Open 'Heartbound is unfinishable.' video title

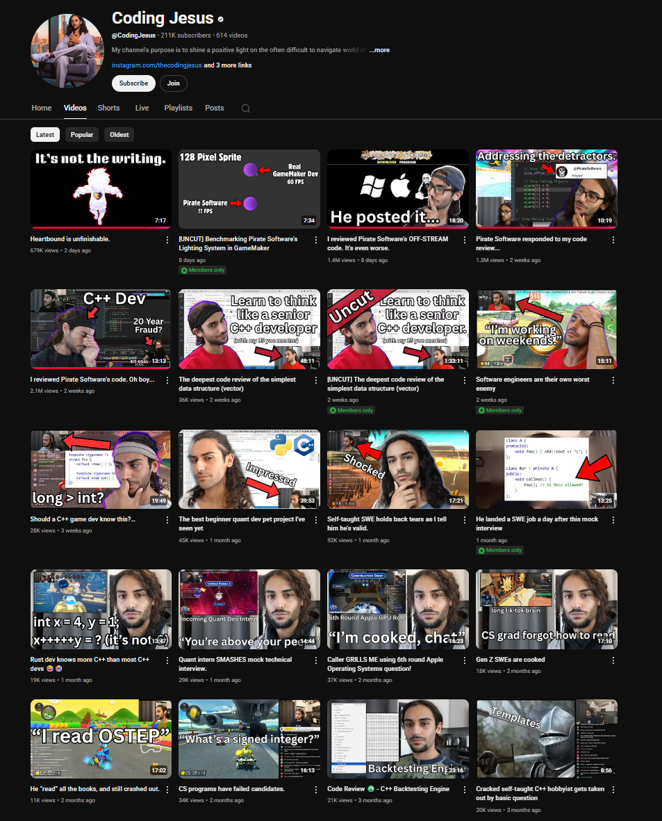(x=70, y=239)
